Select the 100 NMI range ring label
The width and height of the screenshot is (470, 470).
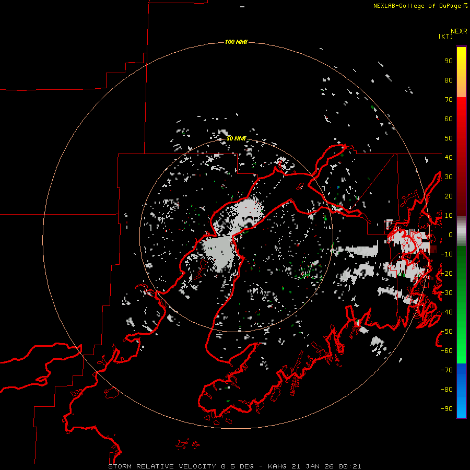236,42
